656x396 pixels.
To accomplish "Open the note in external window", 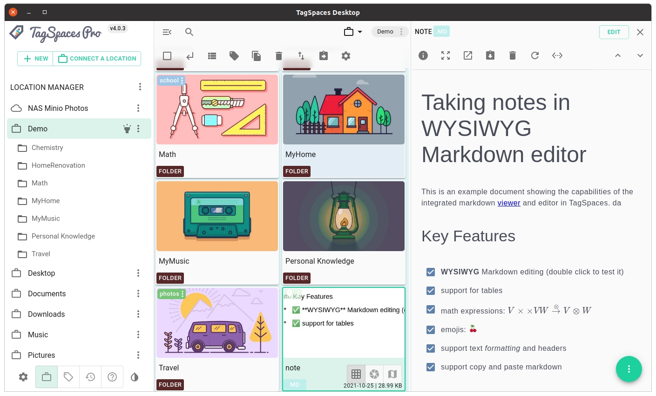I will coord(468,55).
